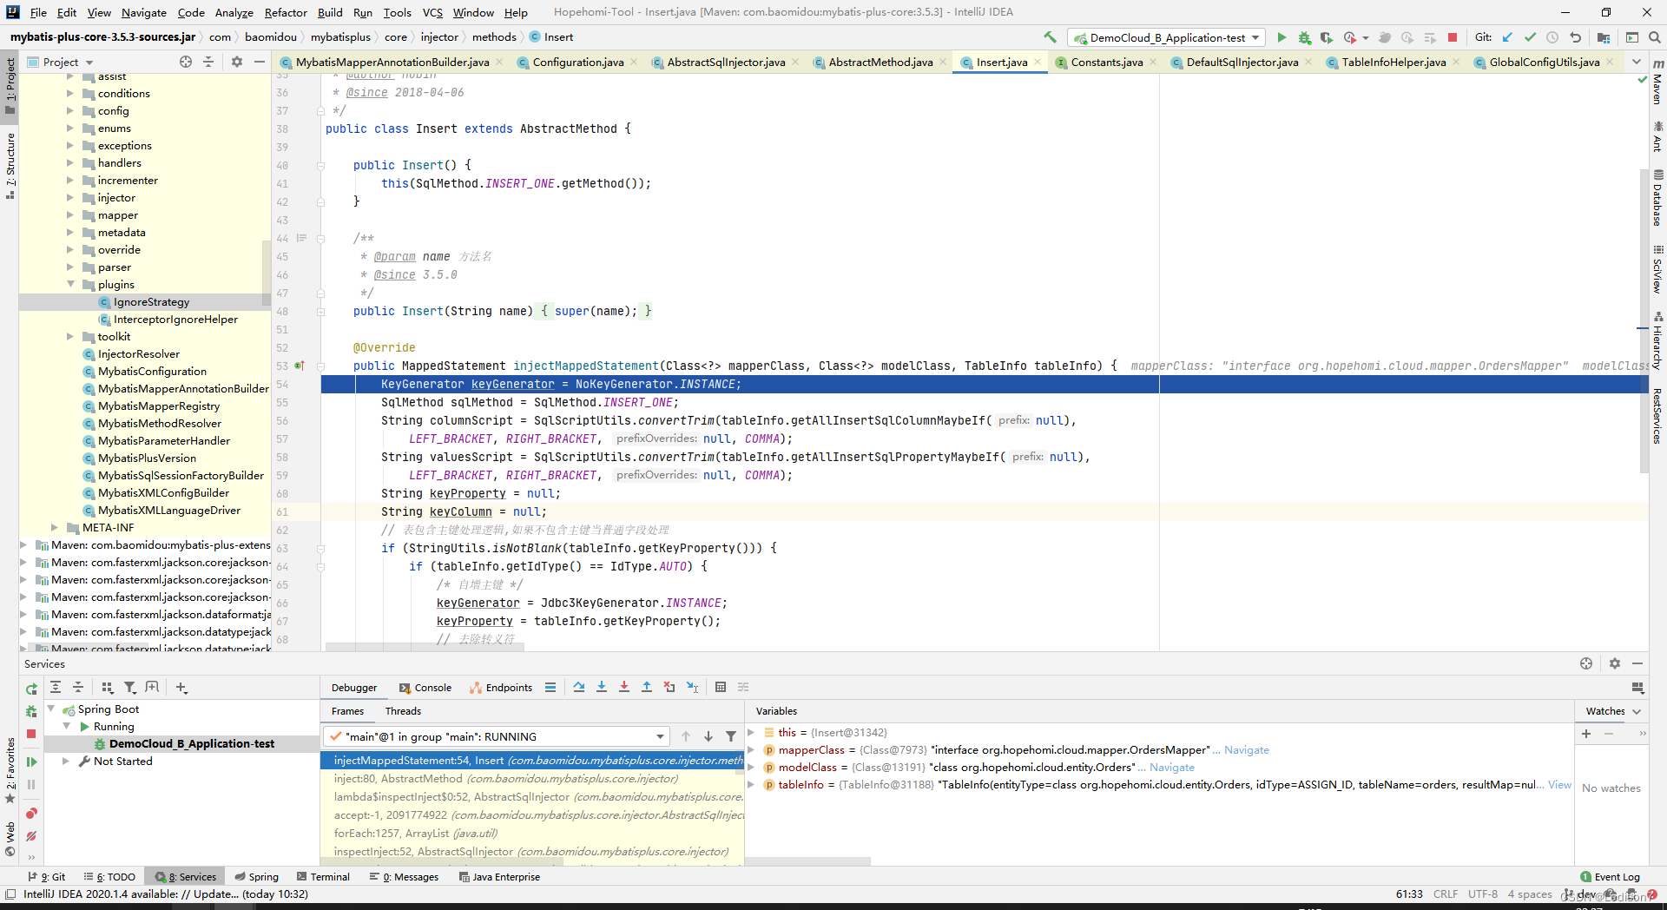
Task: Open Evaluate Expression calculator icon
Action: (721, 687)
